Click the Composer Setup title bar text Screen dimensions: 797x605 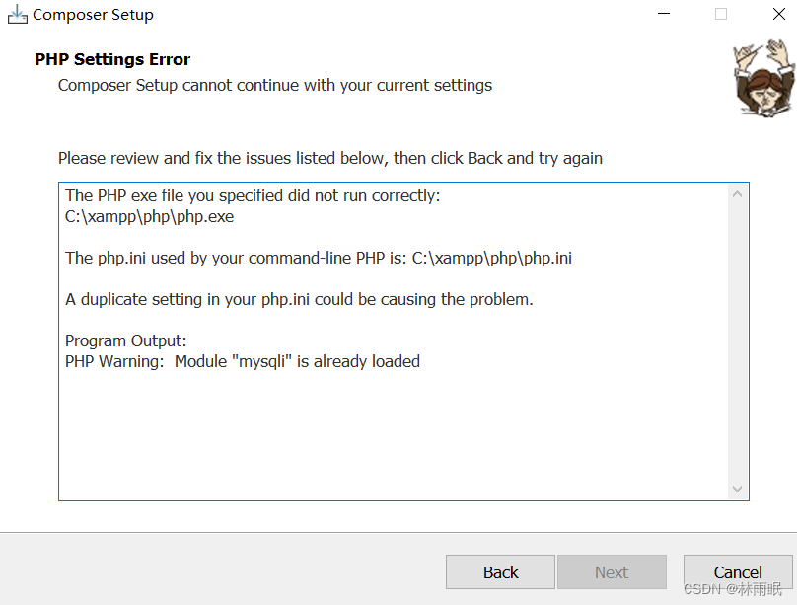[x=96, y=14]
